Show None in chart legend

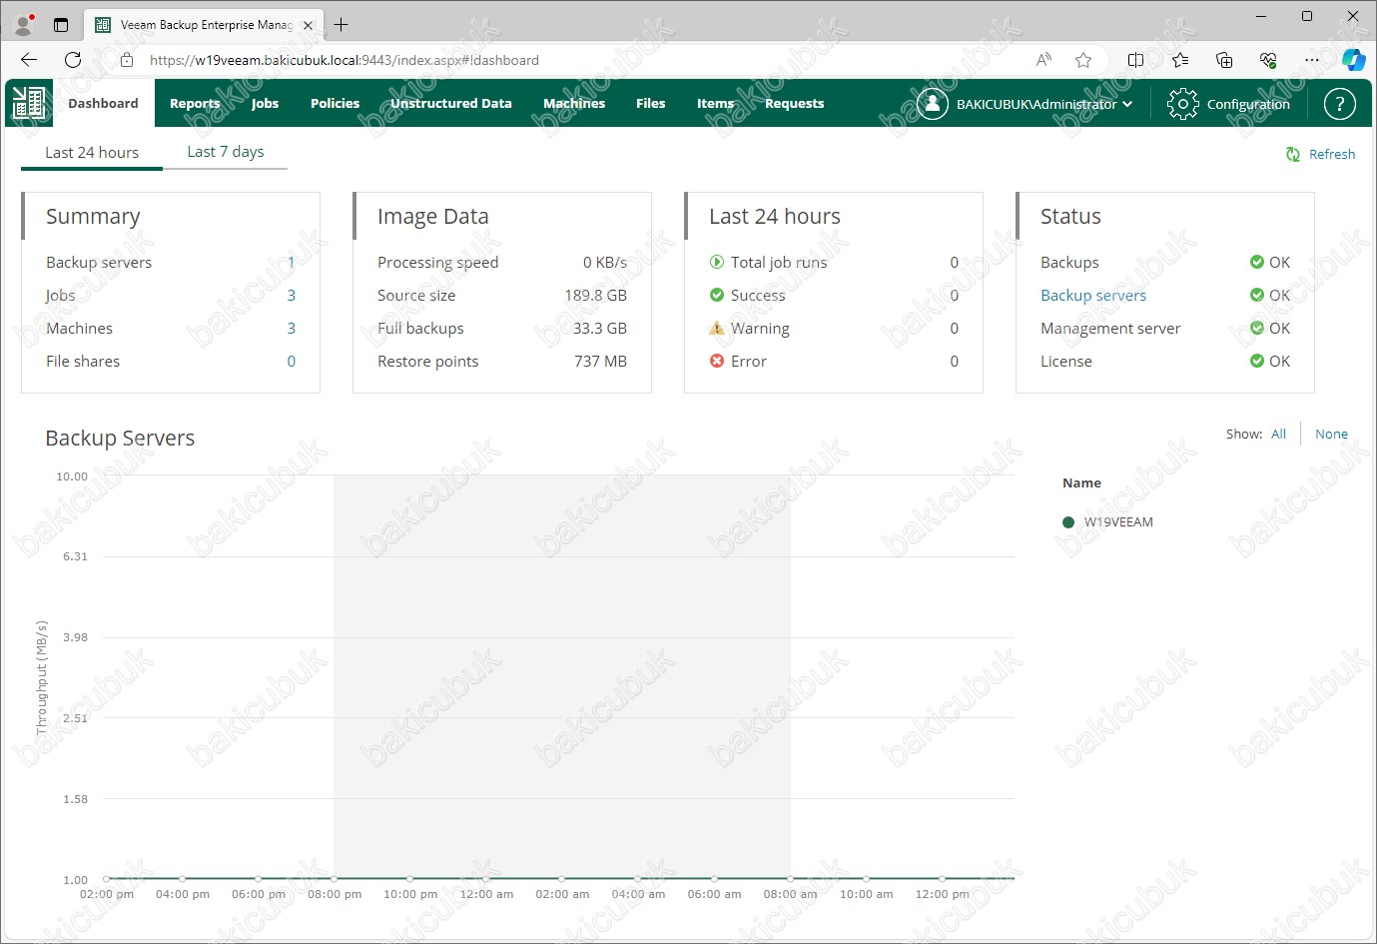coord(1331,434)
